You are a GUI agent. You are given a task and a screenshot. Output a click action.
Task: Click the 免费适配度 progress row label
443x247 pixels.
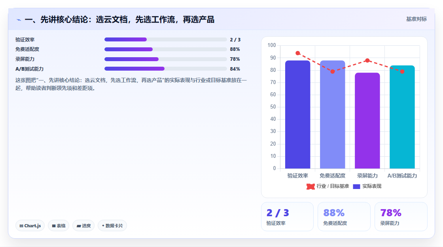(27, 49)
